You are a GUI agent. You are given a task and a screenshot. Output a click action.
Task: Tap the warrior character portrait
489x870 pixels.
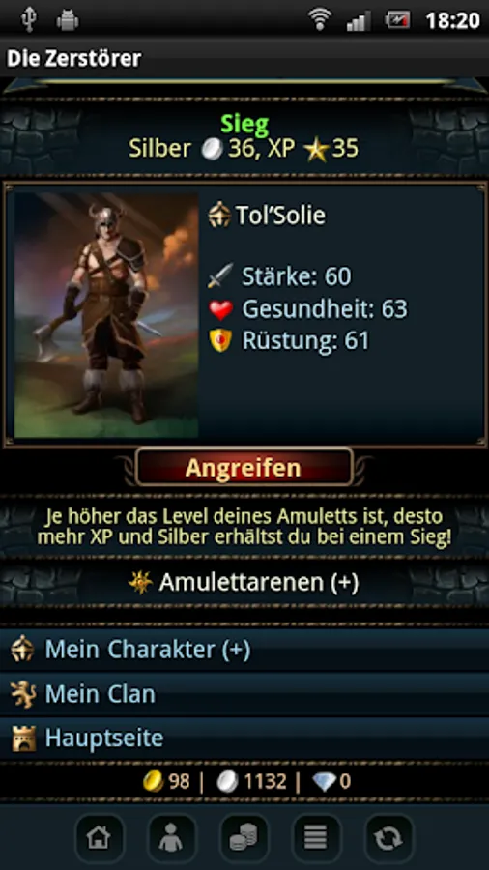106,315
